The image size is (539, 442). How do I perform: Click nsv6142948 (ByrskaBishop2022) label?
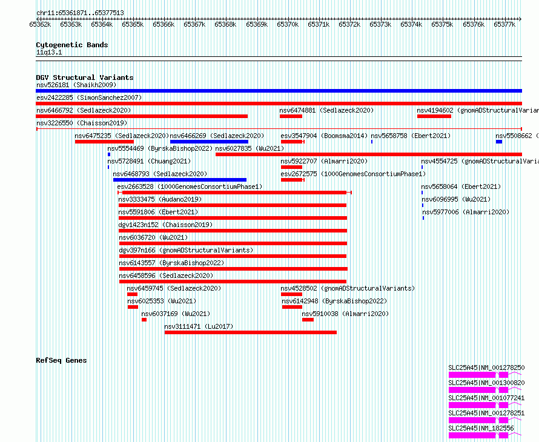click(334, 301)
